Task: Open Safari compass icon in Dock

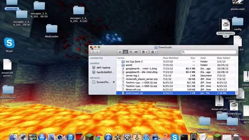Action: (146, 137)
